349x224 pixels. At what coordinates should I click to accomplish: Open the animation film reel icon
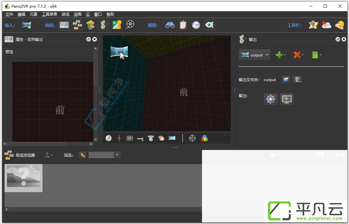130,25
